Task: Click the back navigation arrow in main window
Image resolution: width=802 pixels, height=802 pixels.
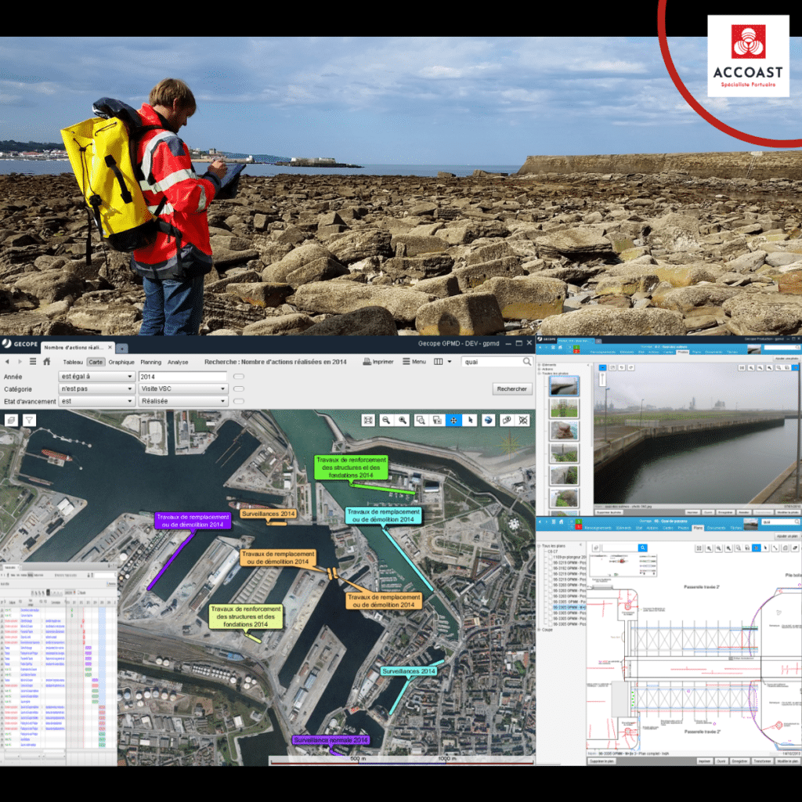Action: [7, 362]
